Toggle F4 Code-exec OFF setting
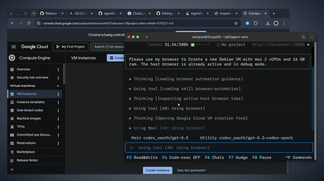The image size is (324, 181). [181, 158]
